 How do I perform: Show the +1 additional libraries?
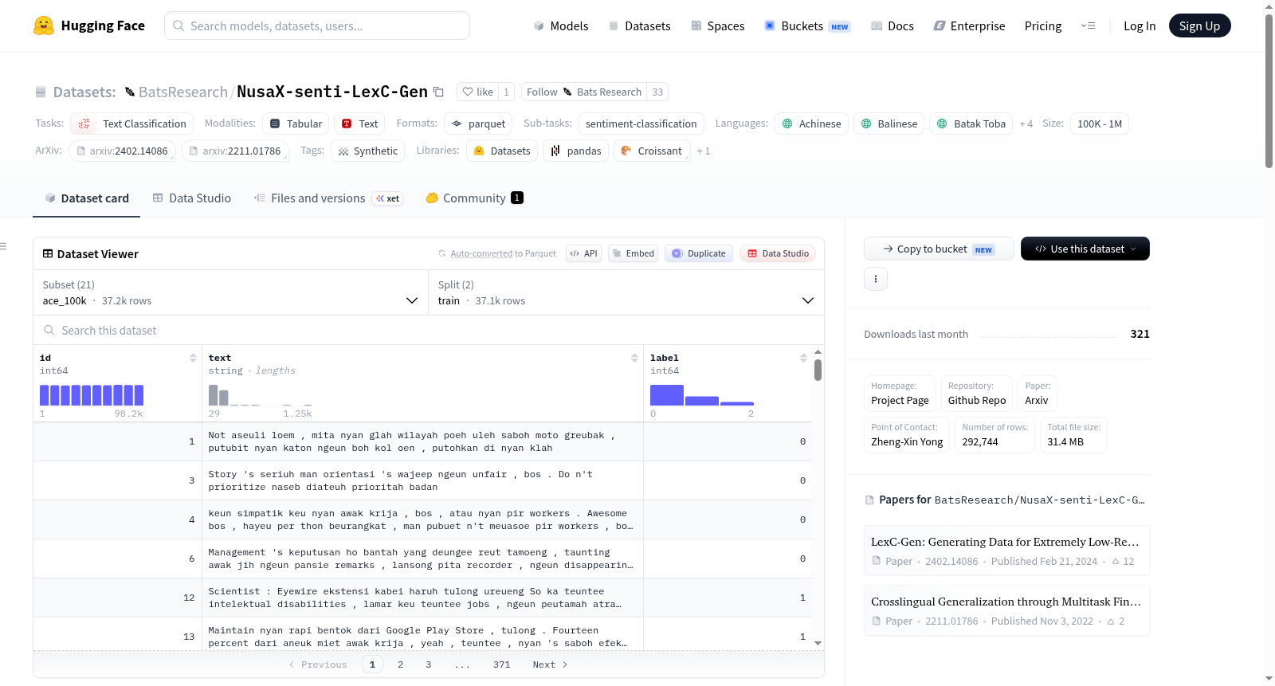pos(703,151)
